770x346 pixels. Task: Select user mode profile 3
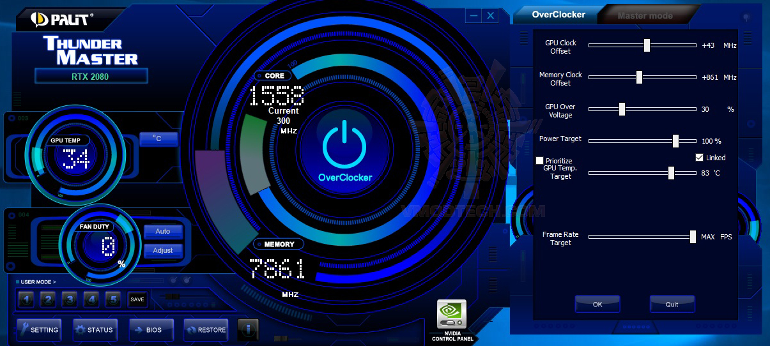[x=70, y=299]
